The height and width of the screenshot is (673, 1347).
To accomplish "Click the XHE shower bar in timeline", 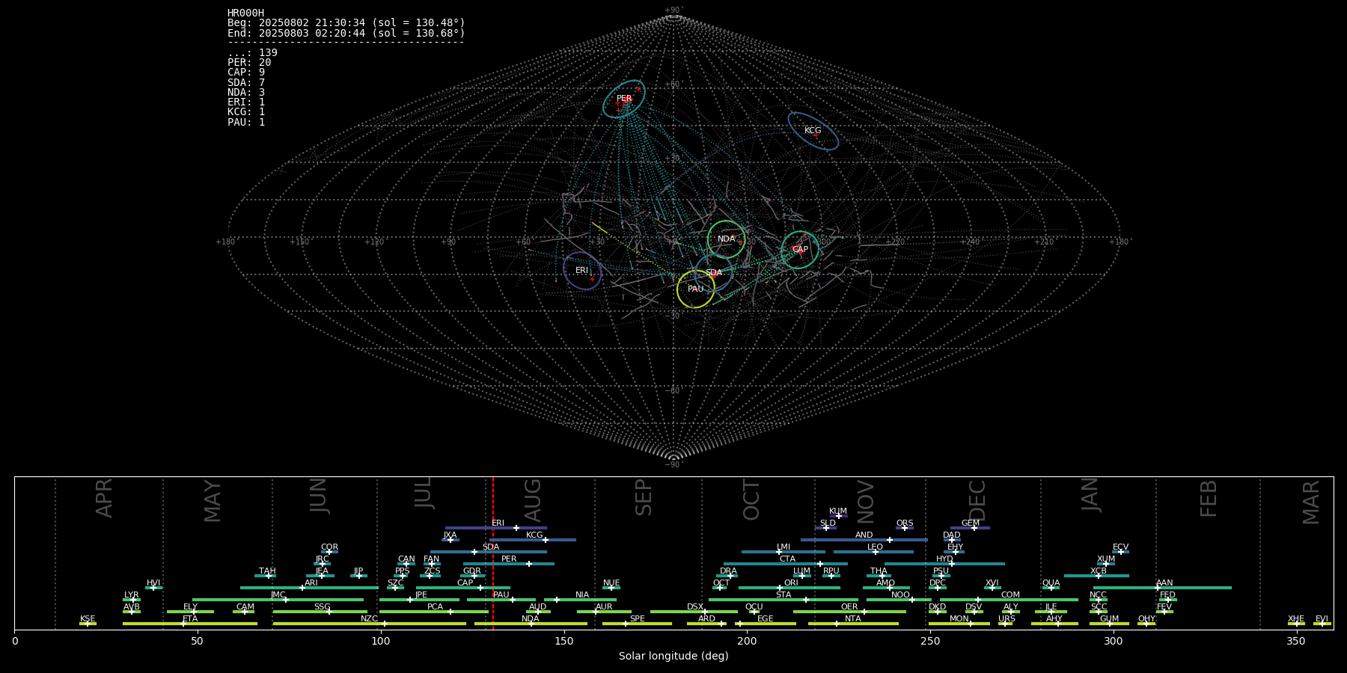I will (x=1296, y=624).
